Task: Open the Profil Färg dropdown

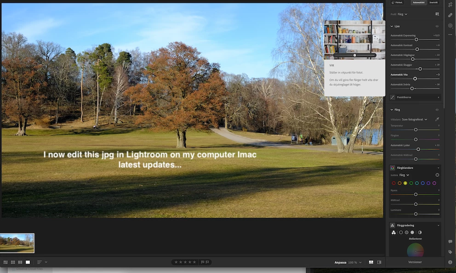Action: point(403,14)
